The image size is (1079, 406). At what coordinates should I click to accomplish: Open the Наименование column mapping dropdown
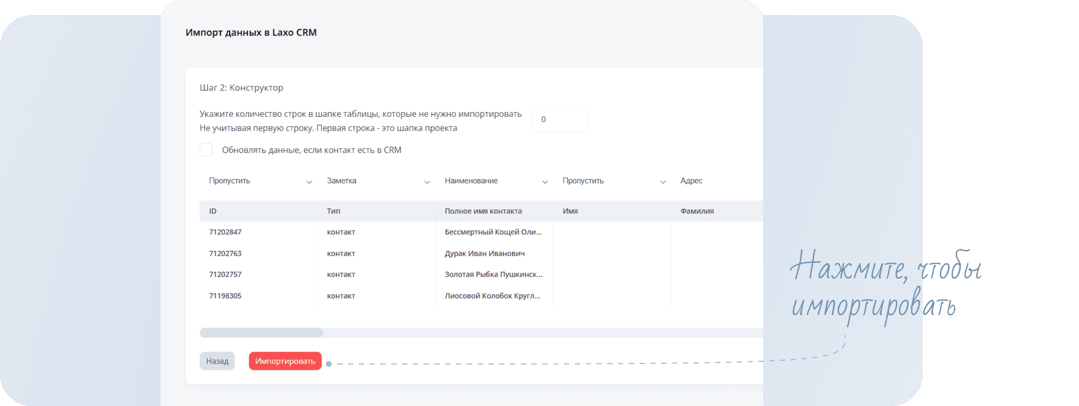coord(495,181)
